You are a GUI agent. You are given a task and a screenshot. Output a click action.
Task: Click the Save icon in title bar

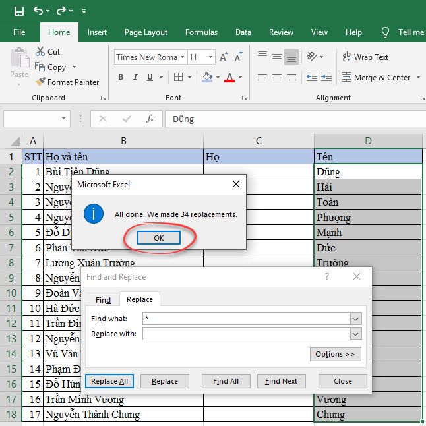pyautogui.click(x=18, y=11)
